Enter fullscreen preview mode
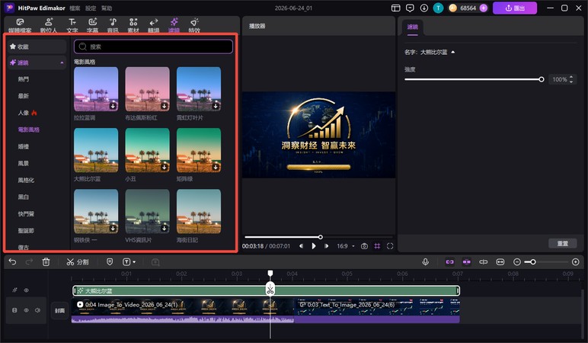Viewport: 588px width, 343px height. point(390,246)
